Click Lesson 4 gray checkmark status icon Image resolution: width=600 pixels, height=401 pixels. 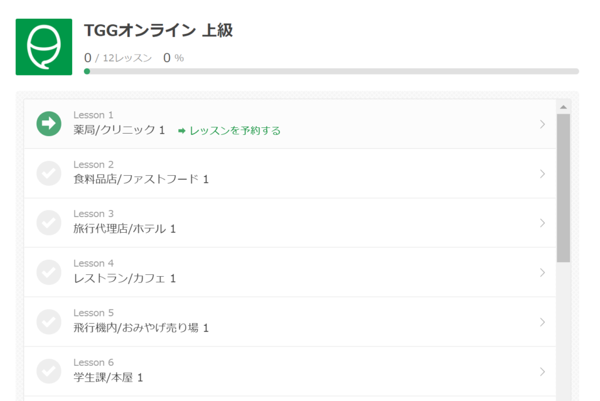tap(49, 272)
